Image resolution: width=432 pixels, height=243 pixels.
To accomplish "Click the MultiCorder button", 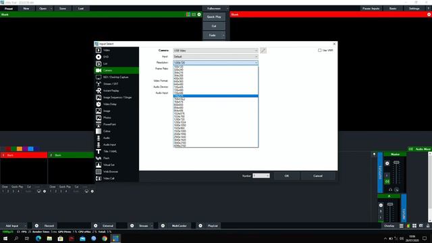I will (x=179, y=225).
